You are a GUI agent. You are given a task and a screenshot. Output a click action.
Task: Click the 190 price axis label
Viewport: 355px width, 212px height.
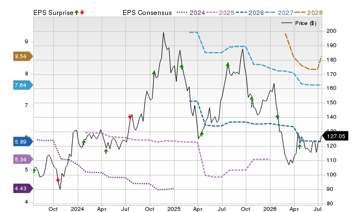331,46
